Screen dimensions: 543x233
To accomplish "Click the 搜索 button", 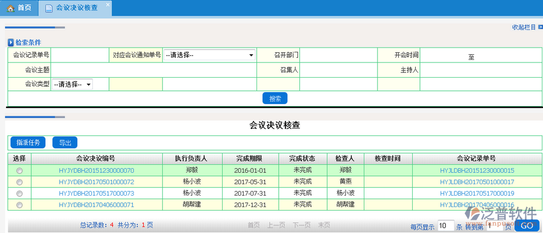I will pyautogui.click(x=275, y=99).
